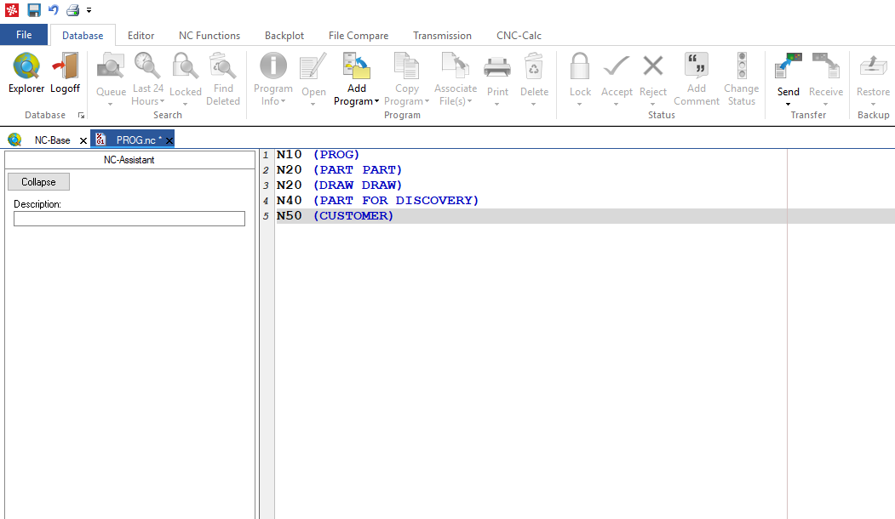Save using the quick access floppy icon
The image size is (895, 519).
tap(34, 9)
